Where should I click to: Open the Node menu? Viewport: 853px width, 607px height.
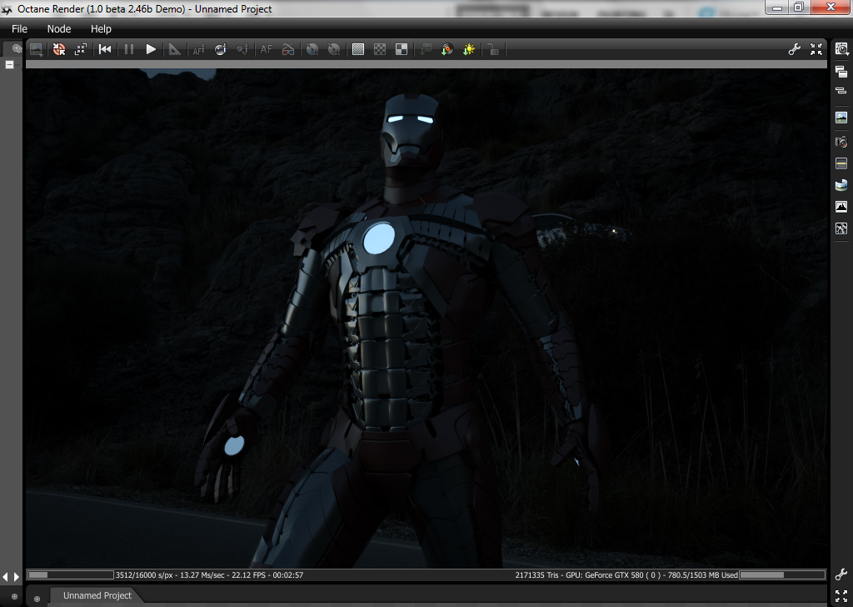pyautogui.click(x=59, y=29)
